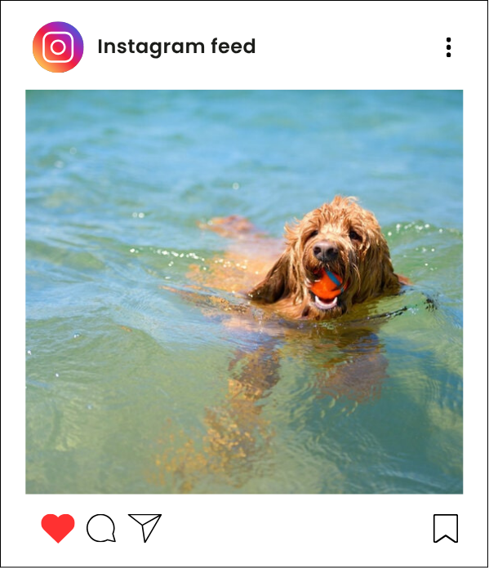Click the dog's tail behind its body

click(230, 224)
